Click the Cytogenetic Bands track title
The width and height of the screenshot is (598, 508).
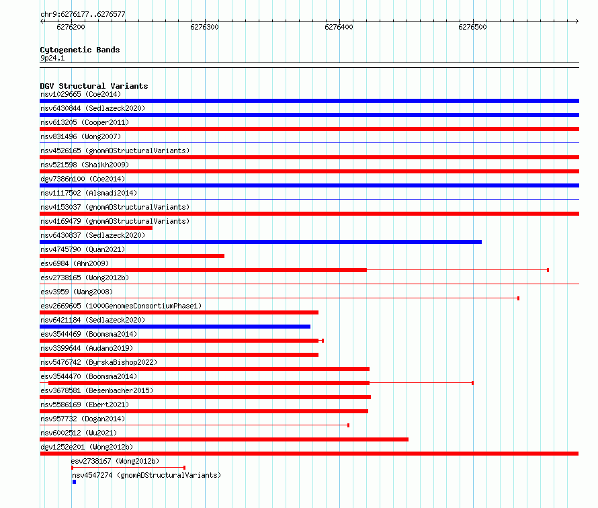pyautogui.click(x=80, y=50)
